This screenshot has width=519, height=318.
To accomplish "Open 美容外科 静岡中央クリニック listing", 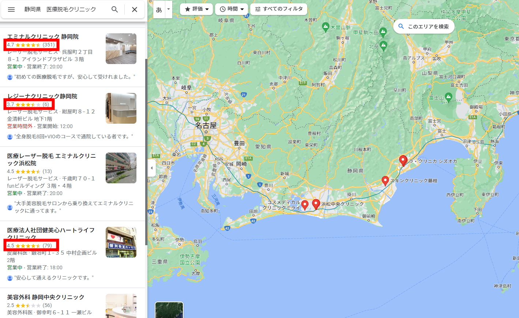I will [x=46, y=297].
